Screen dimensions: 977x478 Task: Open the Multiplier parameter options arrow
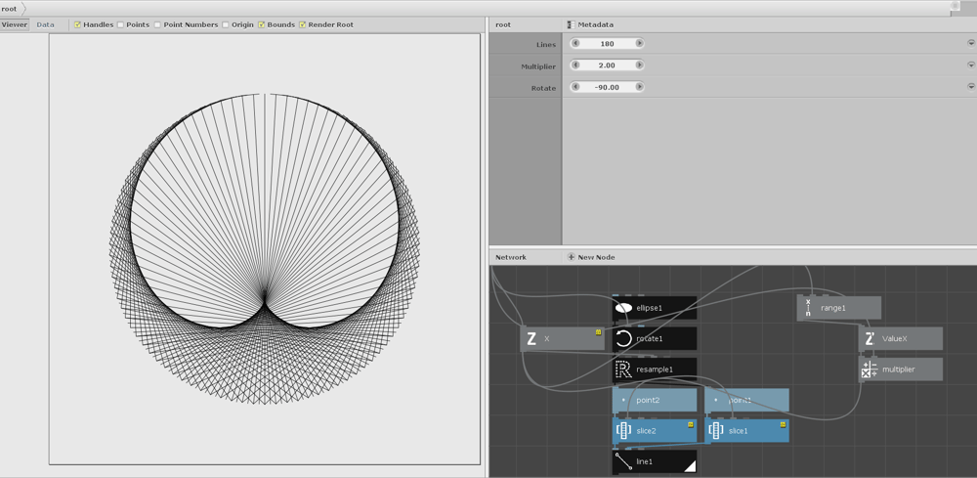[970, 65]
